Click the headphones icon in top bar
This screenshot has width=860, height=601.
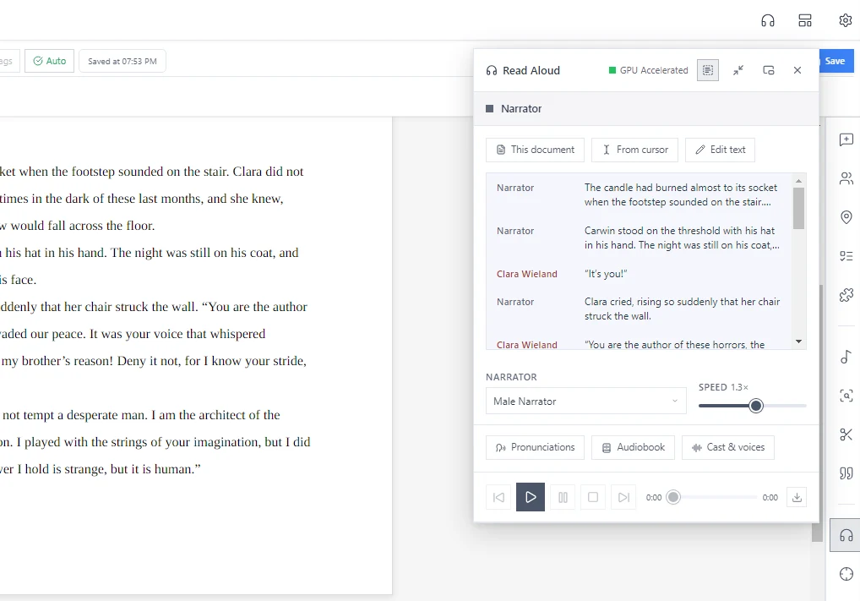[768, 21]
